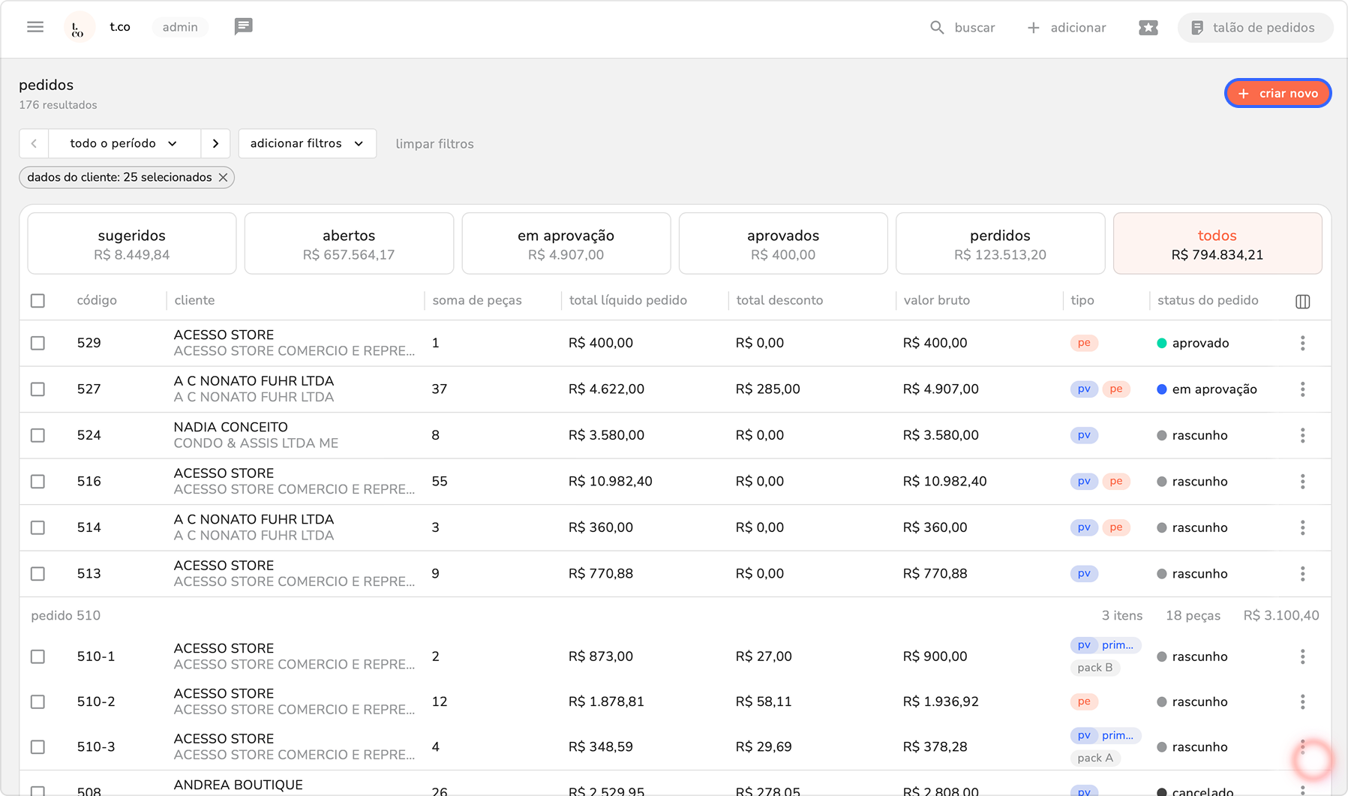Select the perdidos summary tab
This screenshot has width=1348, height=796.
coord(1000,244)
